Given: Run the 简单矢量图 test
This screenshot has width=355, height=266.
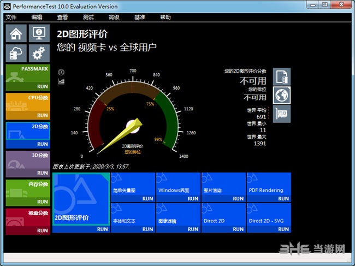Looking at the screenshot, I should [133, 198].
